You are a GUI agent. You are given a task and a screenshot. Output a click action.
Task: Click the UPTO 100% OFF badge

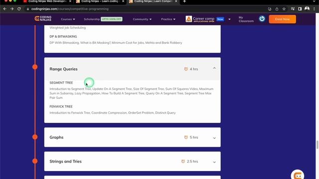[x=112, y=19]
